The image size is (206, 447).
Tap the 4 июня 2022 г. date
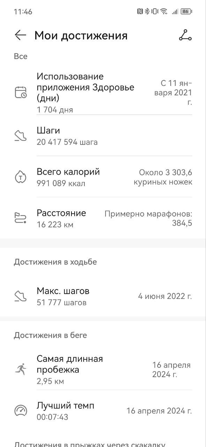(x=165, y=296)
